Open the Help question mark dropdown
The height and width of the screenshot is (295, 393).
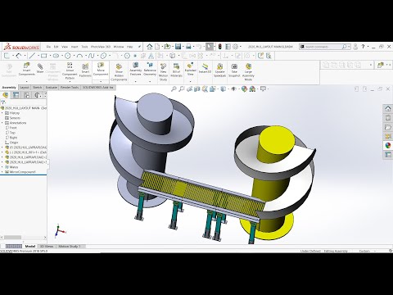pyautogui.click(x=368, y=47)
